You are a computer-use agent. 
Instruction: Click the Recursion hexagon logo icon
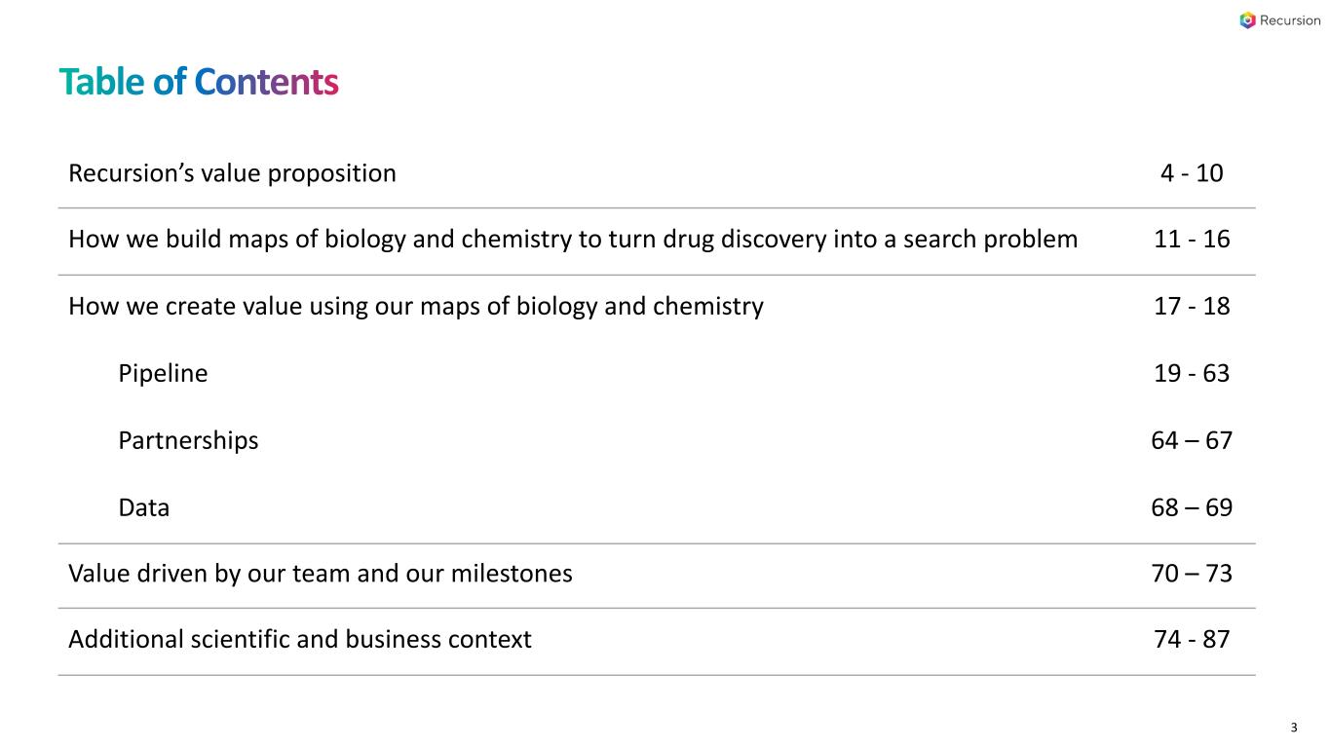pyautogui.click(x=1248, y=20)
